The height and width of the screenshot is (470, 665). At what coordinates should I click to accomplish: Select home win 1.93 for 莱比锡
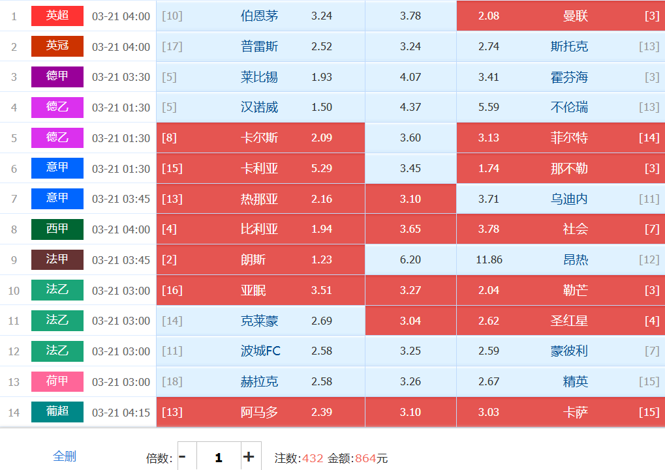coord(260,77)
